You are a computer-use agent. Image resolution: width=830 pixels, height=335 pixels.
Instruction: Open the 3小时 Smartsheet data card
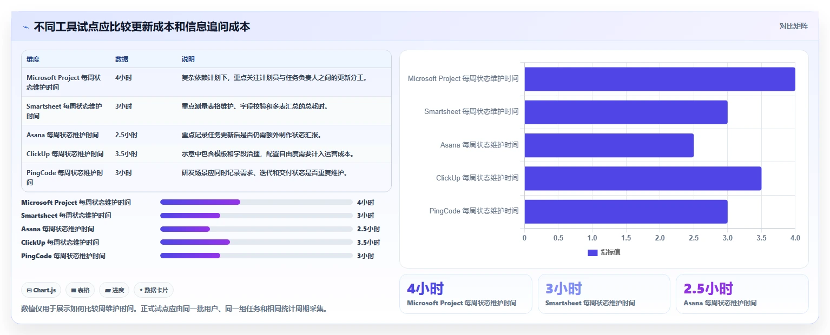pyautogui.click(x=604, y=294)
